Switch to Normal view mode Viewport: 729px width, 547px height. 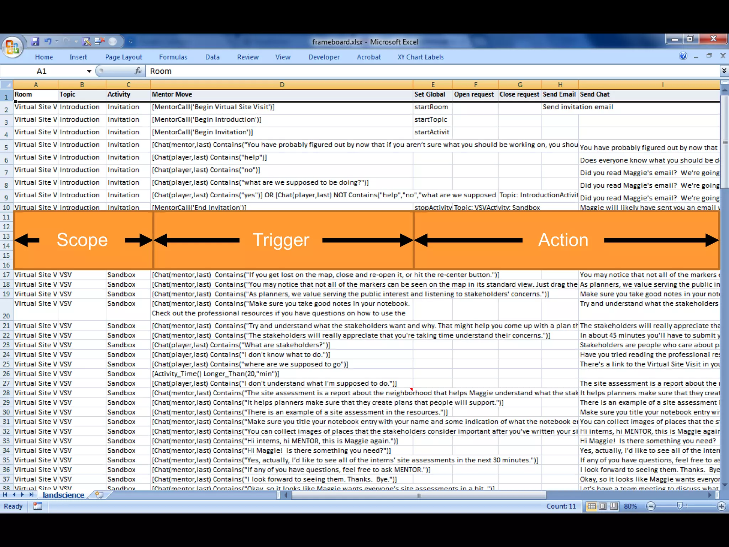(x=592, y=506)
